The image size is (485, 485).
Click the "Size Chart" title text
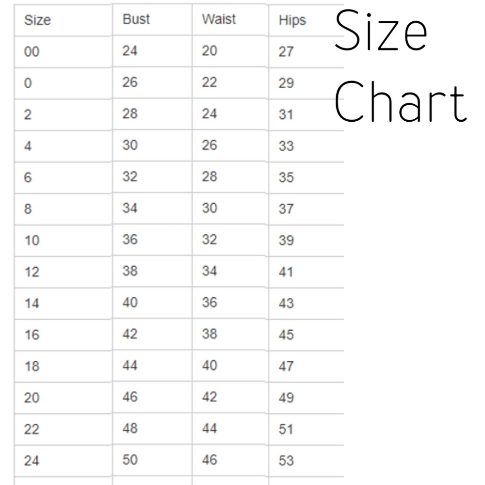pos(400,68)
